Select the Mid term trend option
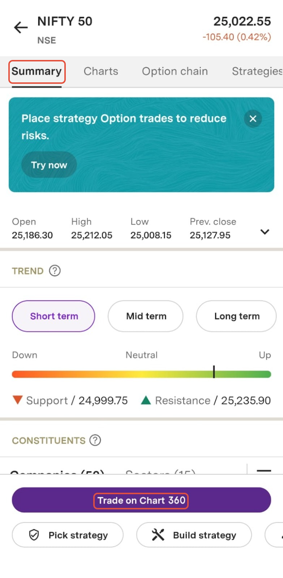Image resolution: width=283 pixels, height=578 pixels. pos(146,316)
